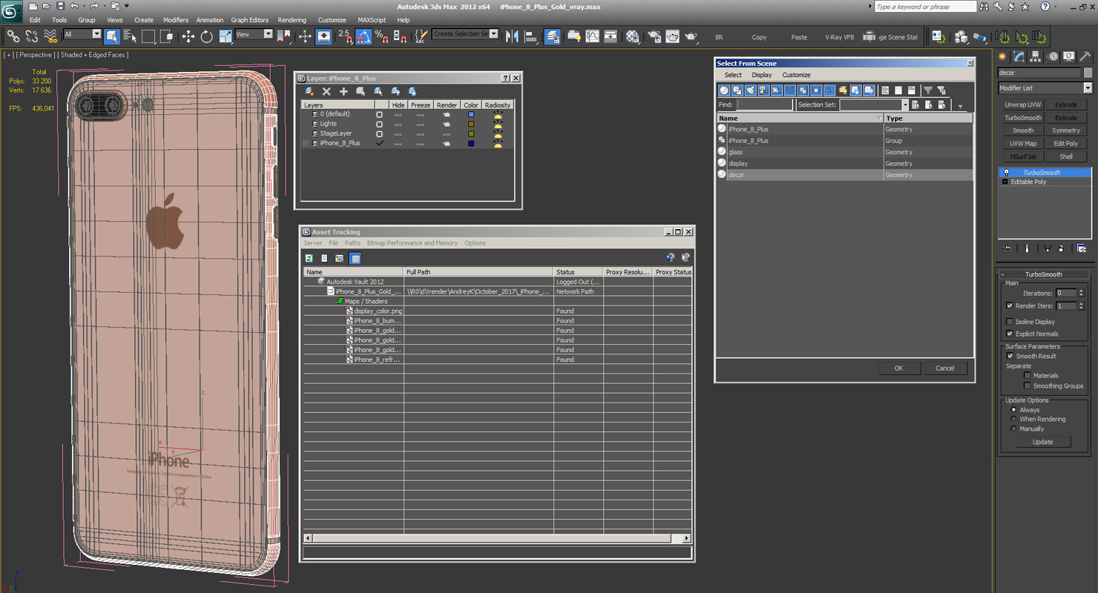The width and height of the screenshot is (1098, 593).
Task: Toggle Display Cameras filter in Select From Scene
Action: tap(763, 90)
